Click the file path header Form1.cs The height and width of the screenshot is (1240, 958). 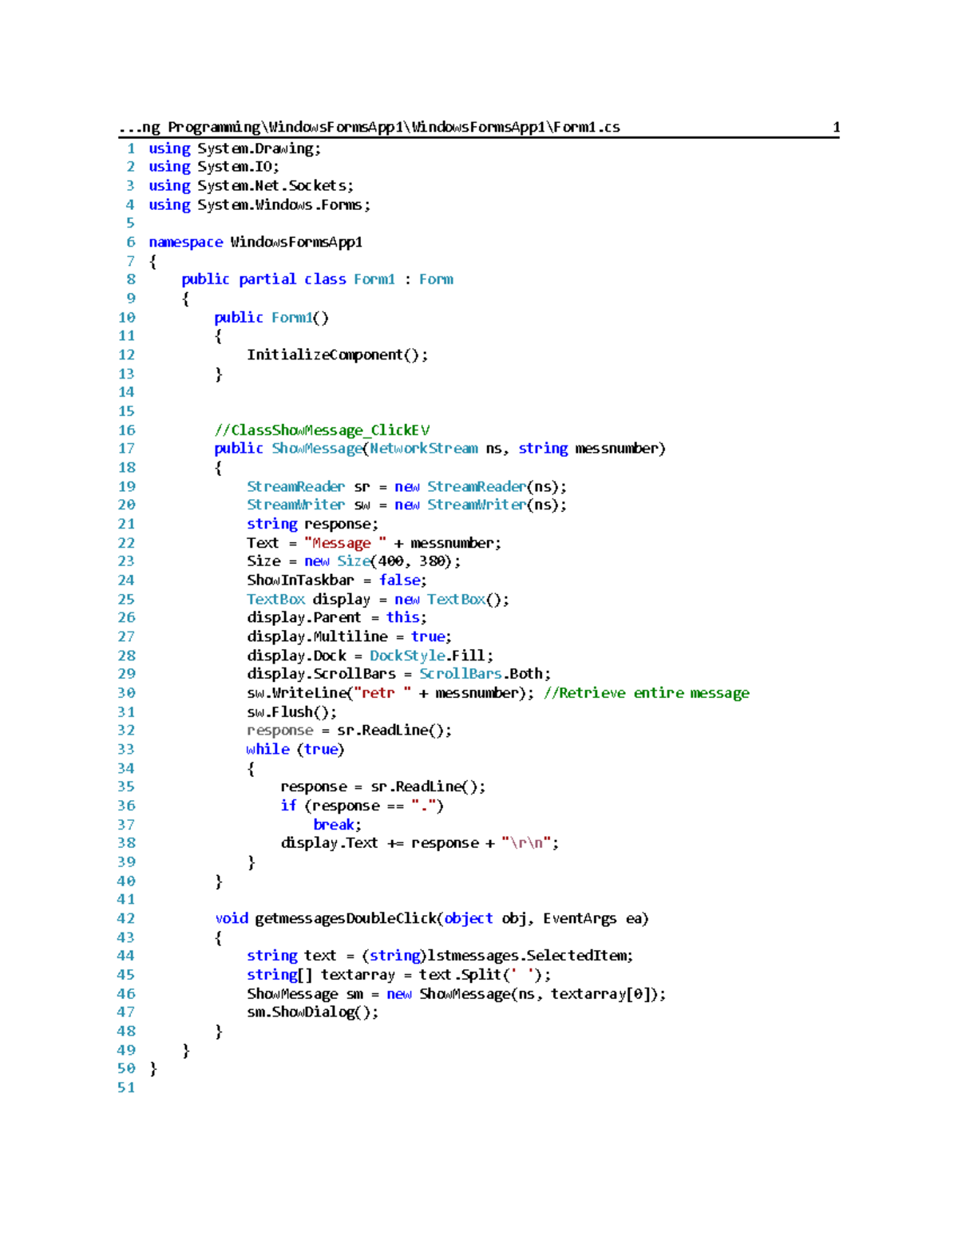[369, 127]
